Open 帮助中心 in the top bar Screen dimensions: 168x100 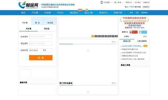(129, 2)
